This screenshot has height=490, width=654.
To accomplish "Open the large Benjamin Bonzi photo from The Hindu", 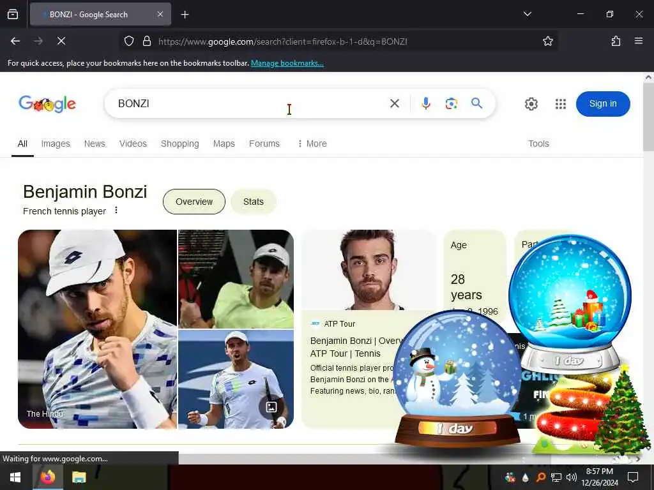I will 97,329.
